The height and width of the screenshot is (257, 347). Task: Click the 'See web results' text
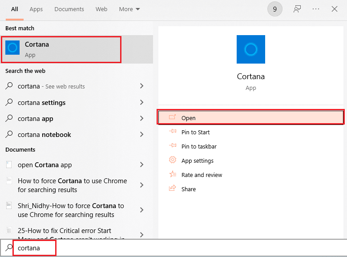(65, 86)
